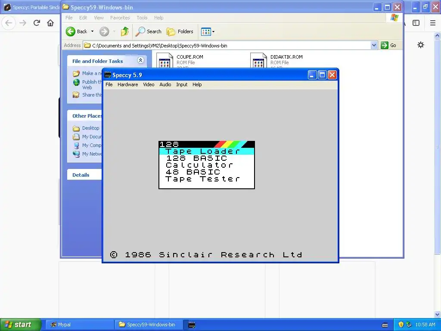Screen dimensions: 441x331
Task: Open My Network Places link
Action: point(87,154)
